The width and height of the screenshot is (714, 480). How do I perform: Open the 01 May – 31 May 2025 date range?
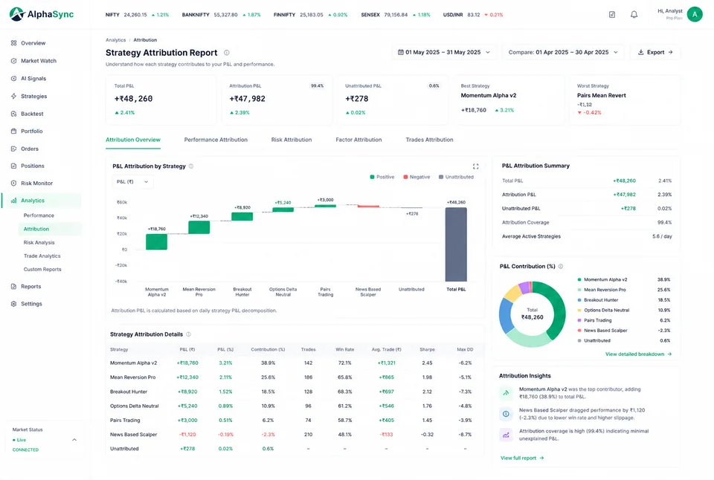click(444, 52)
